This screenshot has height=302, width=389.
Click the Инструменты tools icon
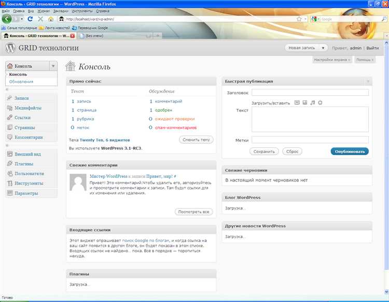tap(10, 183)
